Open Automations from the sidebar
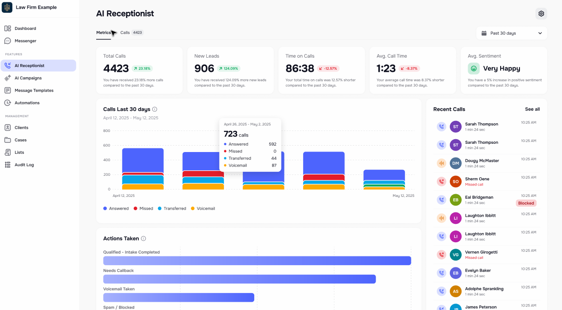The image size is (562, 310). pos(8,103)
